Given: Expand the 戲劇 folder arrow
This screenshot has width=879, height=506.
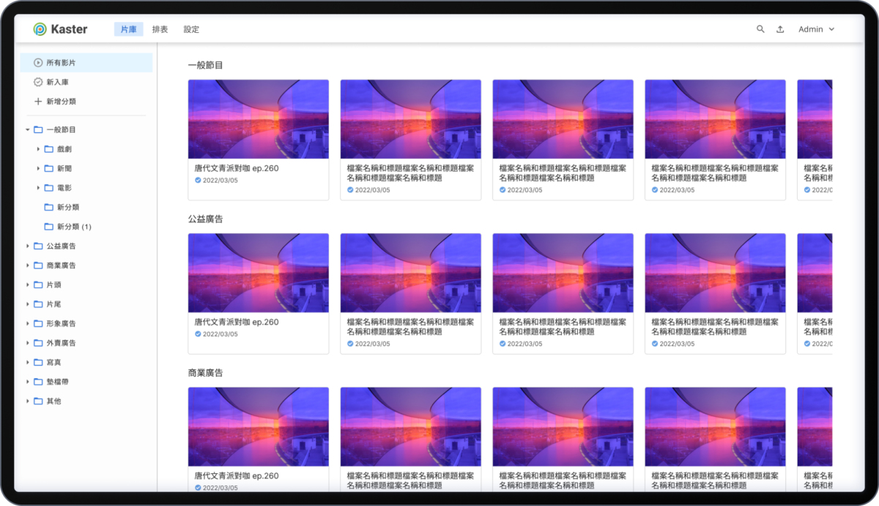Looking at the screenshot, I should click(x=38, y=149).
